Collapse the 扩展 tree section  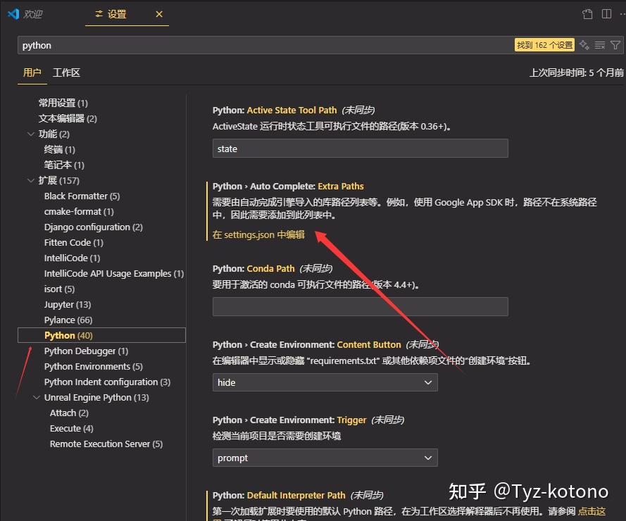point(30,180)
